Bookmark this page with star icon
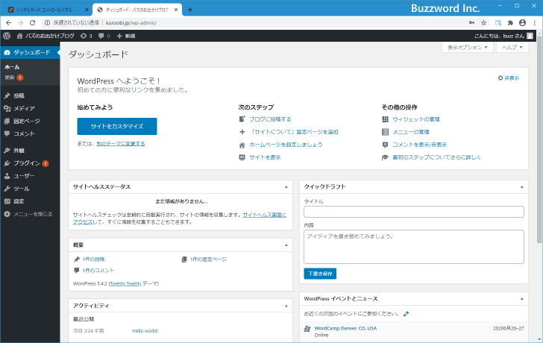Screen dimensions: 543x343 coord(483,22)
